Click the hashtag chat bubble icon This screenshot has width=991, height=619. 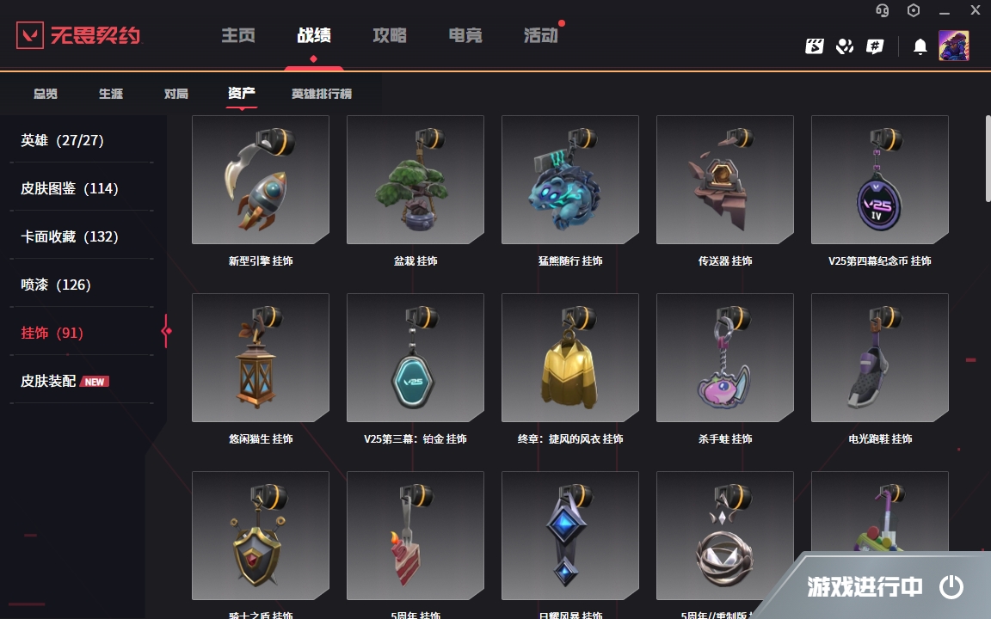click(875, 46)
